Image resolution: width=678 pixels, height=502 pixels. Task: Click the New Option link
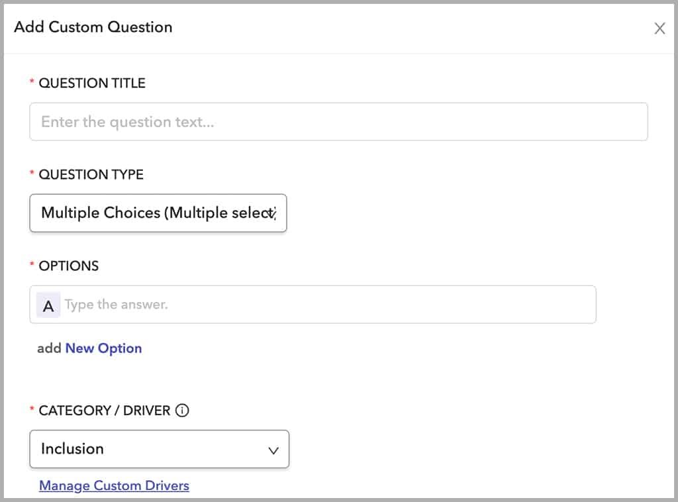(x=103, y=348)
